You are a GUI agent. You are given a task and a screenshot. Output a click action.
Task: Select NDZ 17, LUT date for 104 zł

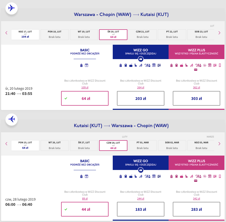coord(25,35)
